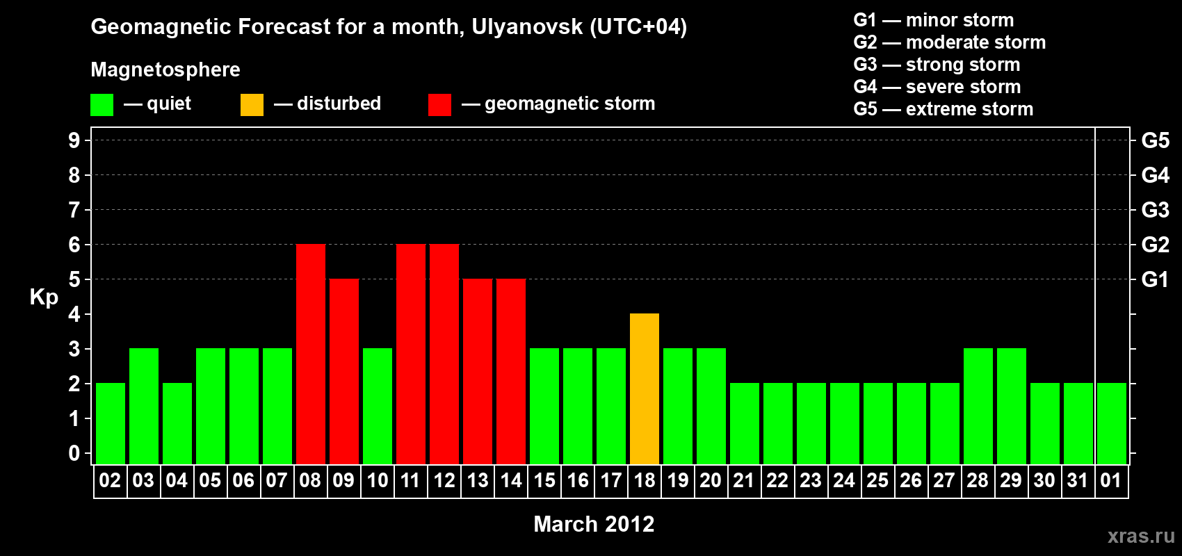The image size is (1182, 556).
Task: Click the red bar for March 12
Action: pos(444,354)
